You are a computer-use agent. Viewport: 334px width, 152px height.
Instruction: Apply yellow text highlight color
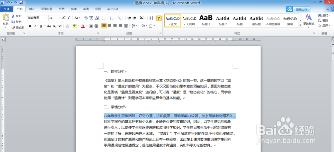pos(74,26)
